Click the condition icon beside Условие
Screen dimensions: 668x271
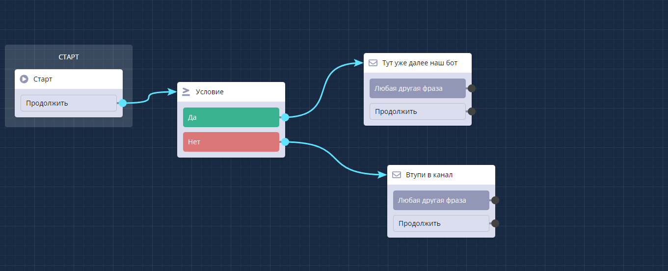(x=186, y=92)
